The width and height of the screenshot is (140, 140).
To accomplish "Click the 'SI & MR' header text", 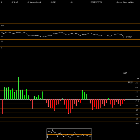I will pyautogui.click(x=15, y=2).
